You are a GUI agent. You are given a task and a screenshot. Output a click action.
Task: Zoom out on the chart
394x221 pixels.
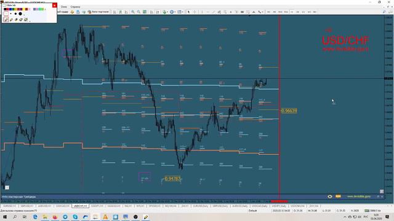(139, 12)
